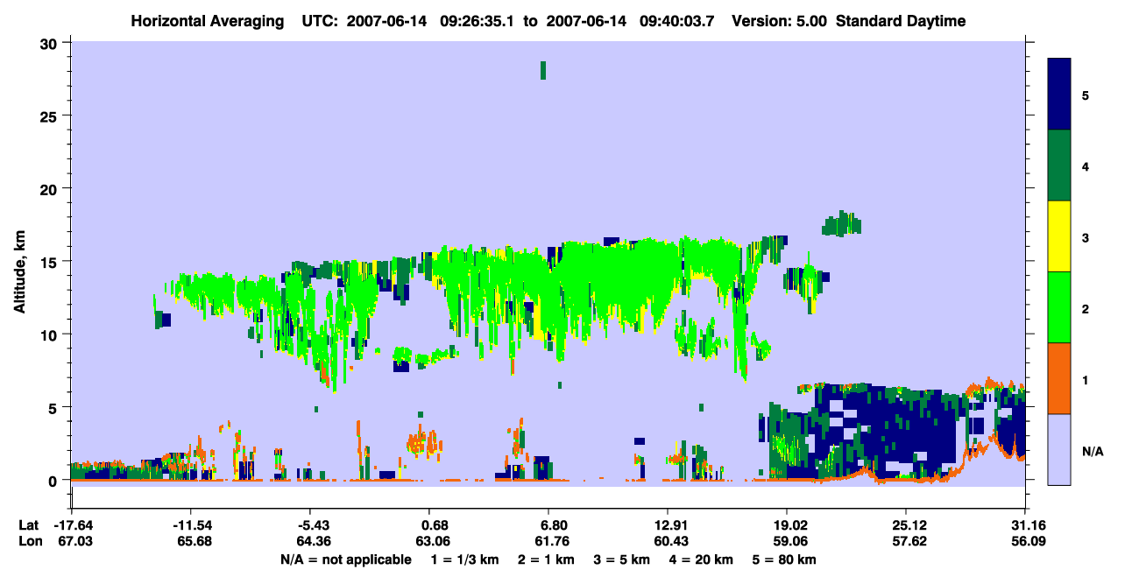Click latitude value -11.54
Viewport: 1139px width, 584px height.
191,525
